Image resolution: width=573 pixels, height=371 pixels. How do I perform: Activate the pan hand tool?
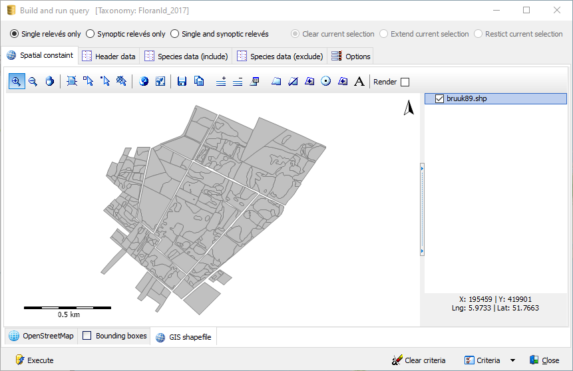49,81
